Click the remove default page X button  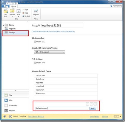[x=95, y=104]
